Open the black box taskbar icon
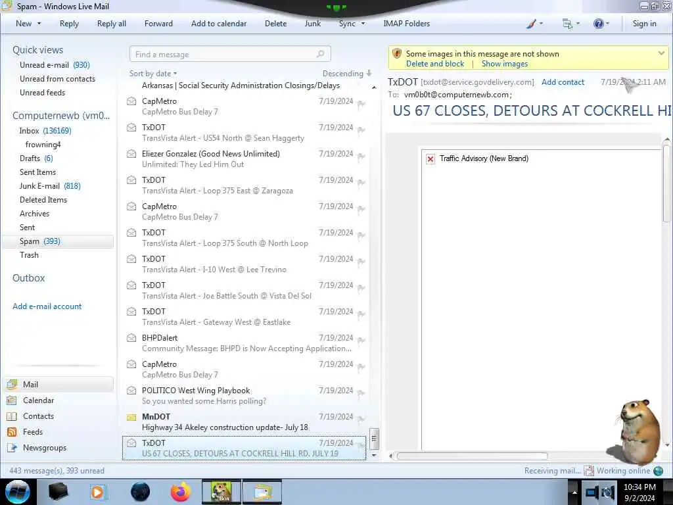673x505 pixels. coord(58,492)
